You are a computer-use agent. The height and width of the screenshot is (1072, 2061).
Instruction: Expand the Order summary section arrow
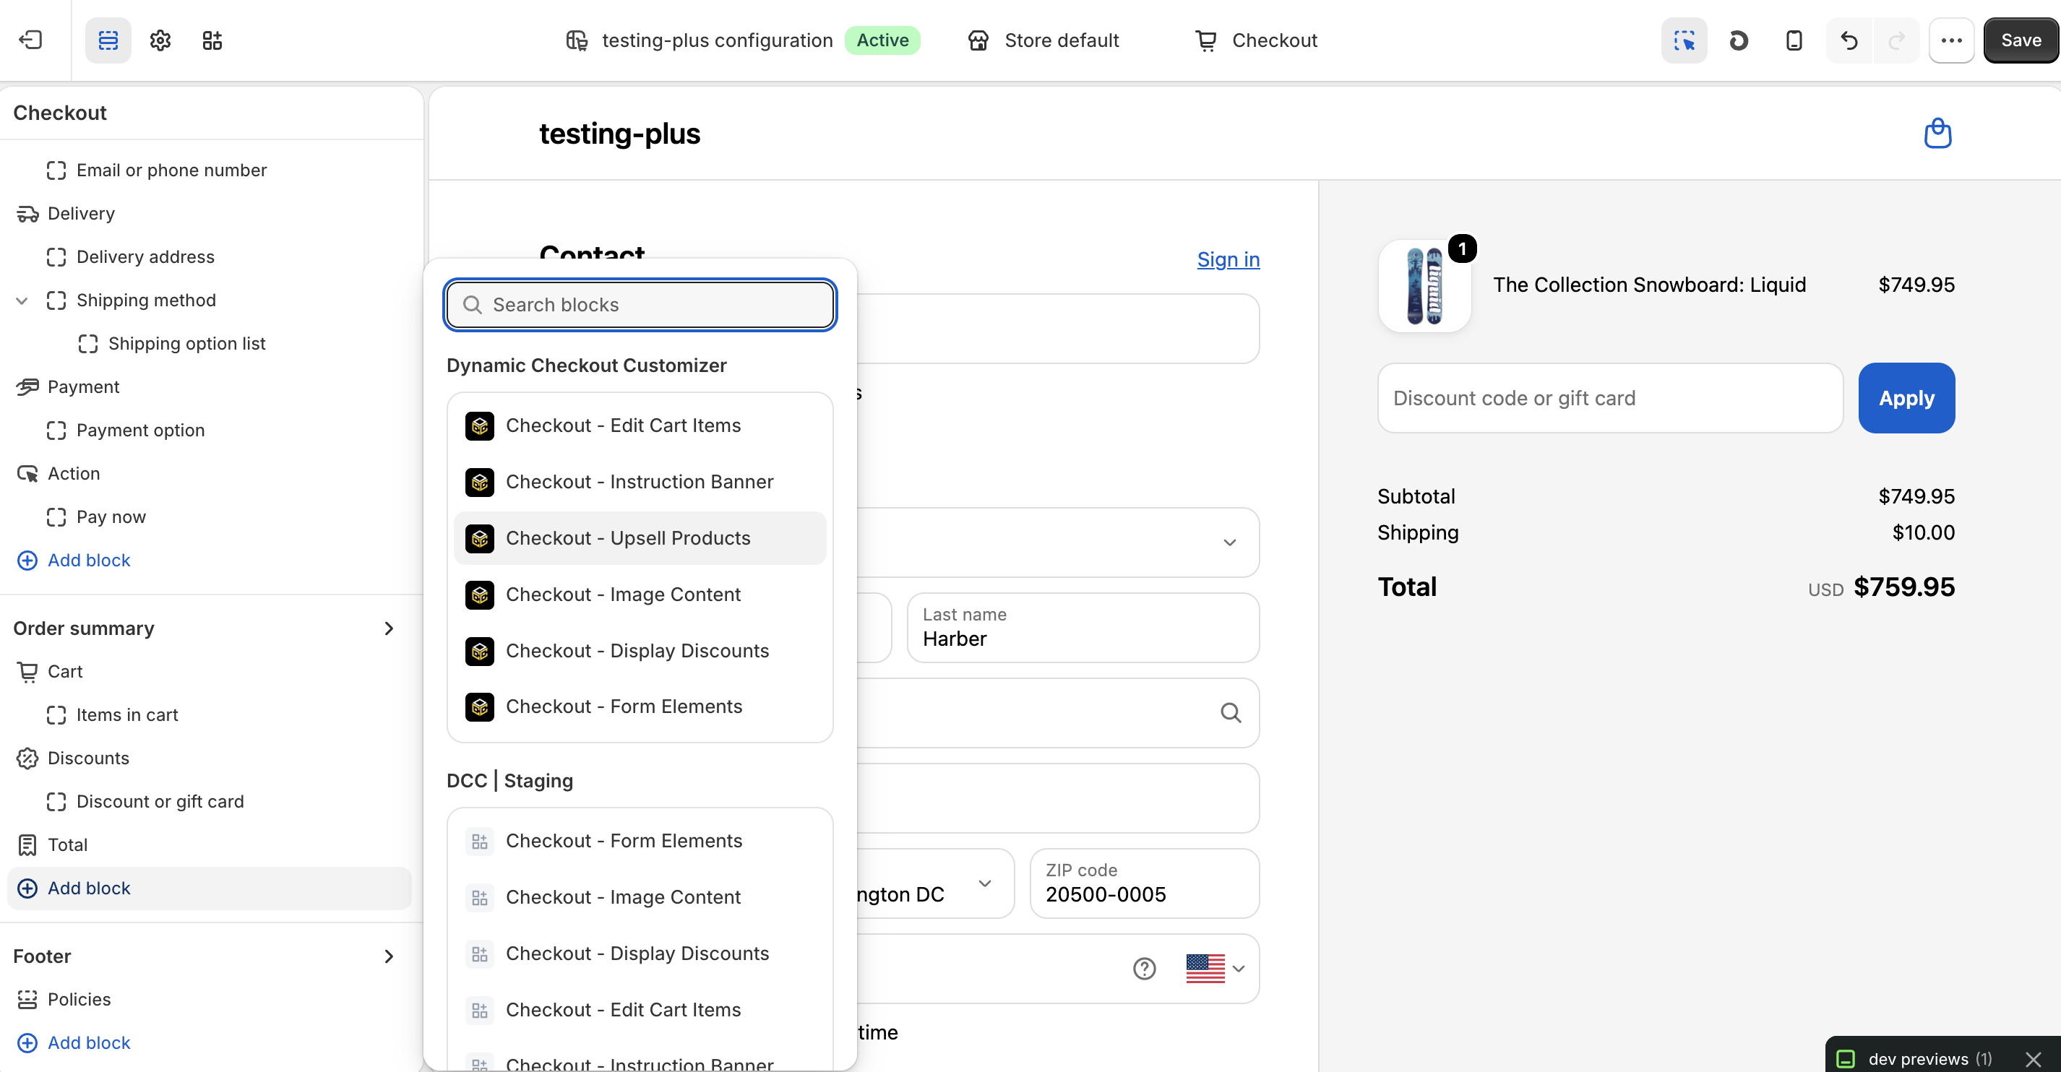click(x=389, y=628)
